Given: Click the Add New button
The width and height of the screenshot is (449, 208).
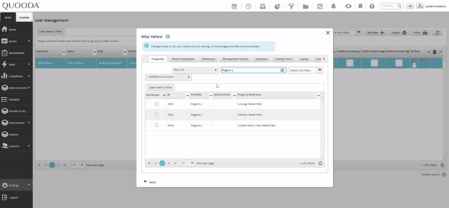Looking at the screenshot, I should tap(375, 32).
